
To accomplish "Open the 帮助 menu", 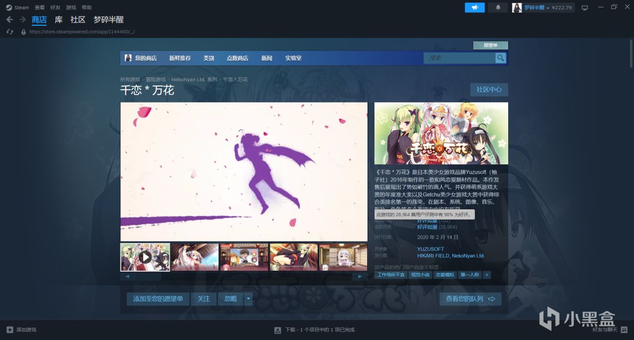I will pos(87,7).
